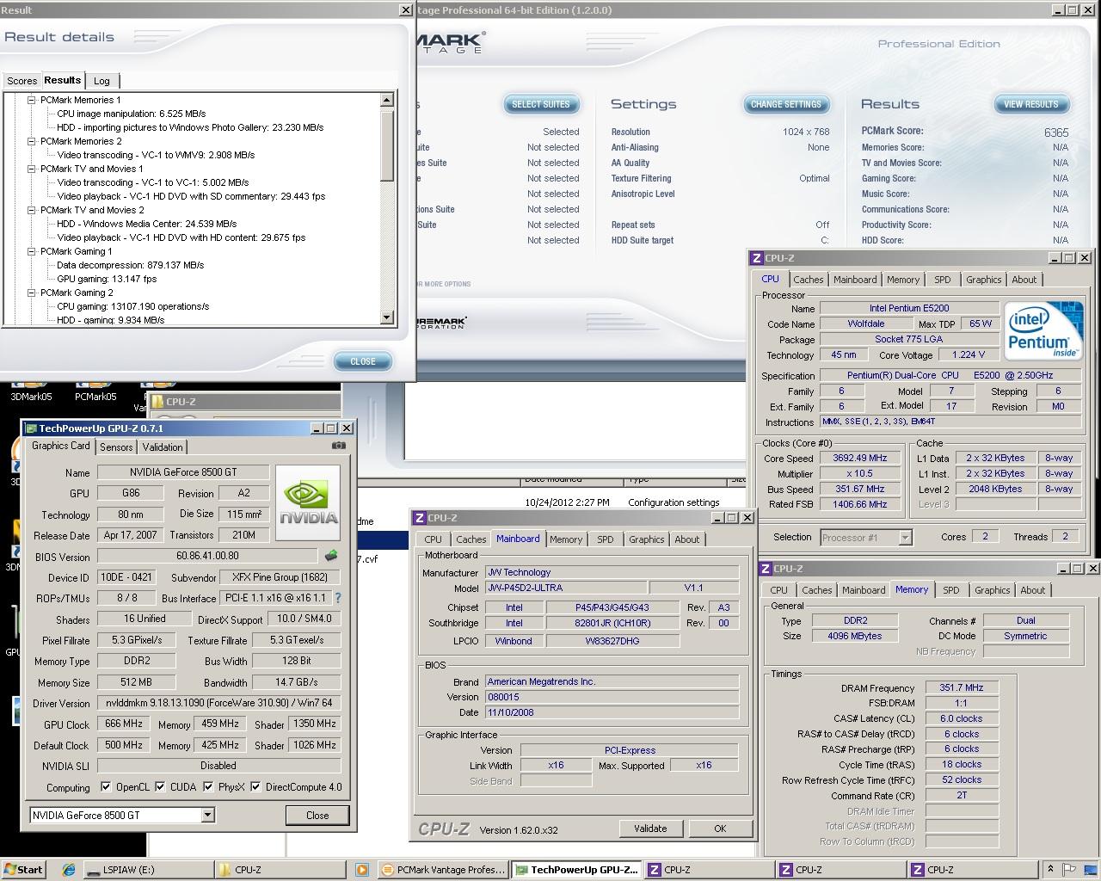Click the GPU-Z screenshot camera icon
The width and height of the screenshot is (1101, 881).
coord(339,446)
